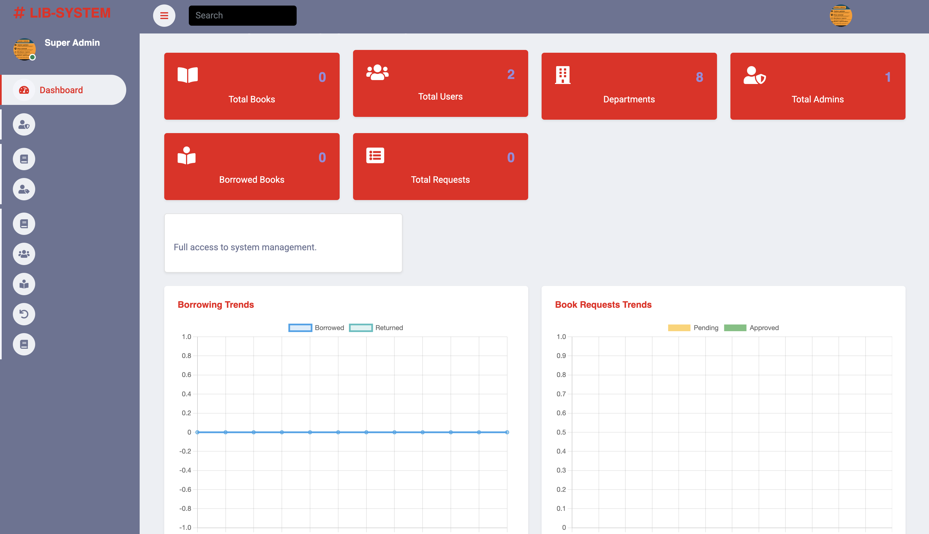Screen dimensions: 929x534
Task: Toggle the Borrowed legend series
Action: 316,328
